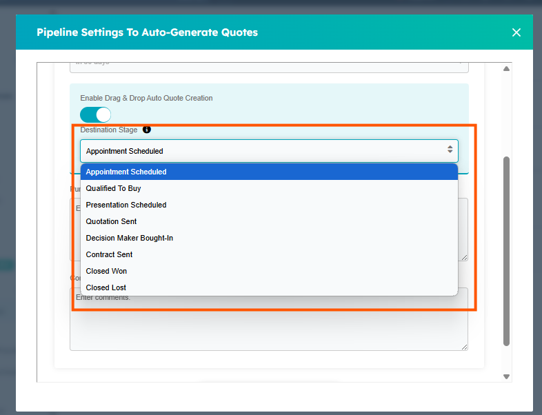Pick Quotation Sent from dropdown list

coord(269,221)
